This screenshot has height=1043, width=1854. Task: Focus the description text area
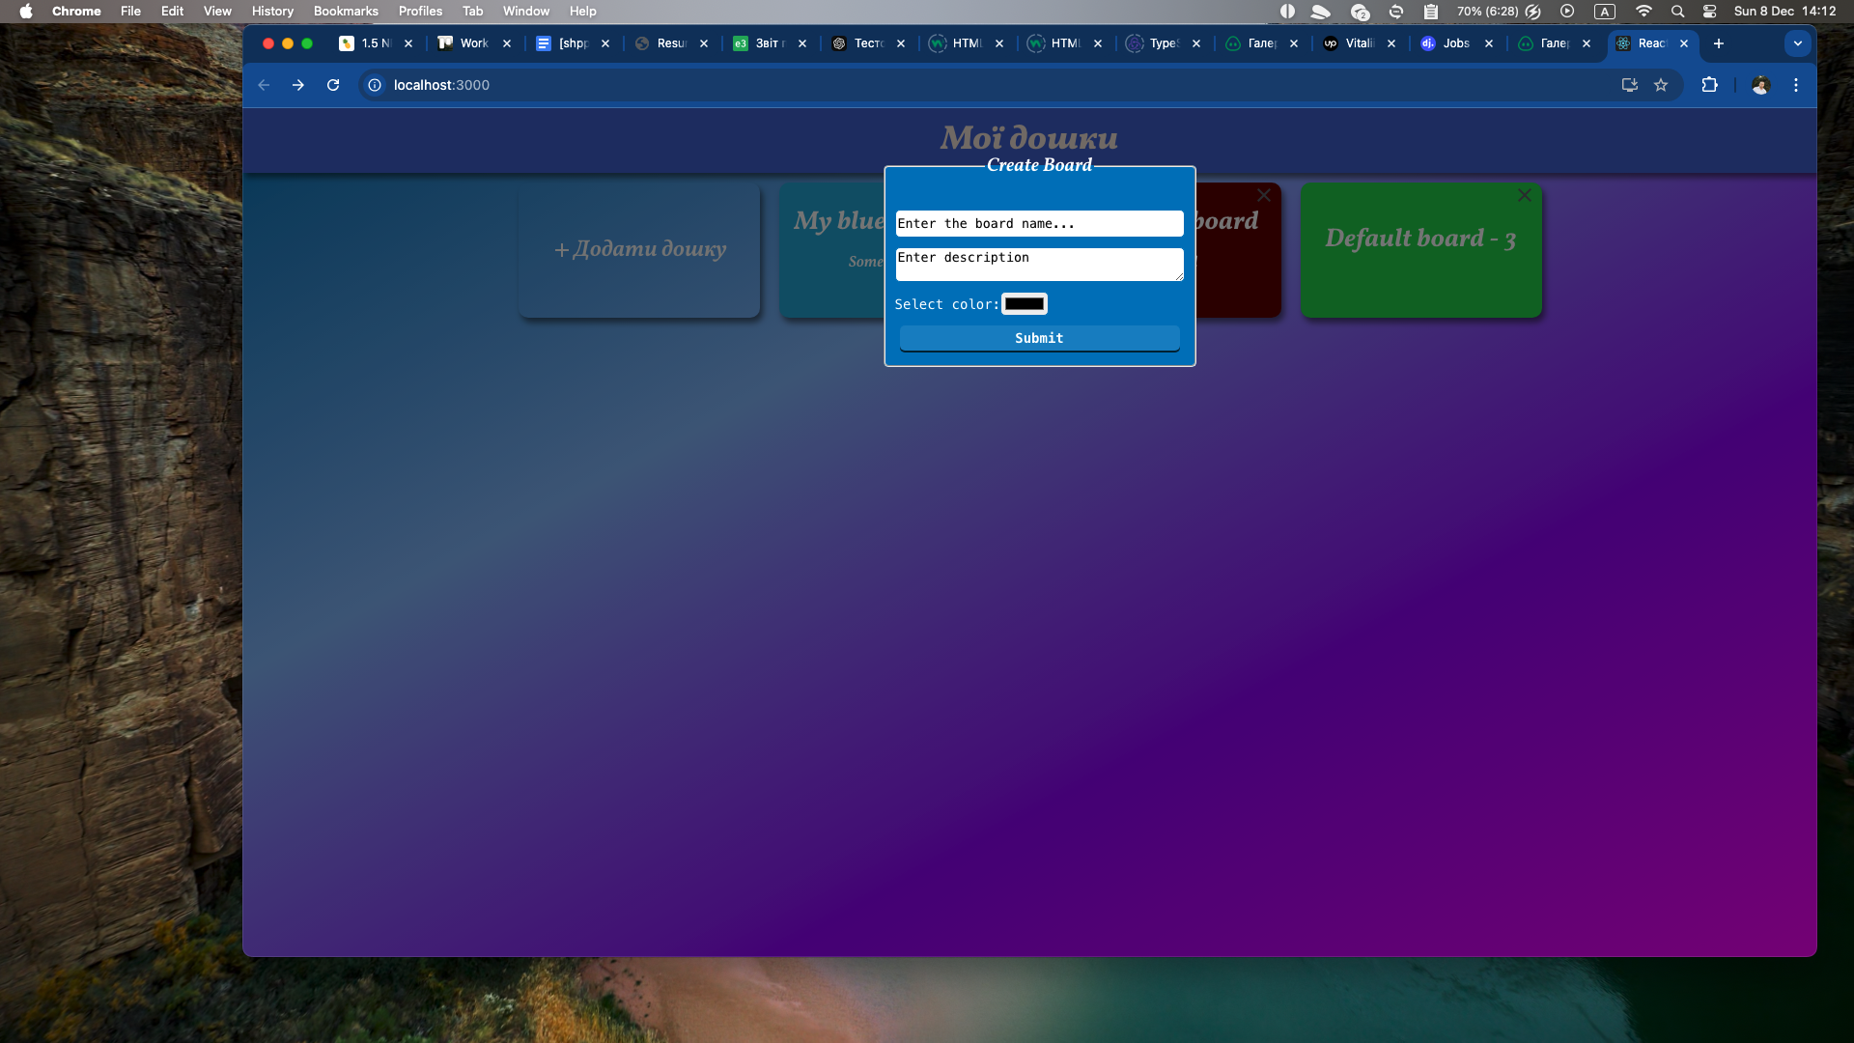(x=1040, y=265)
